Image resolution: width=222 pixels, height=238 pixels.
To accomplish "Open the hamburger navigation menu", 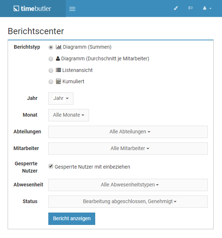I will click(72, 9).
